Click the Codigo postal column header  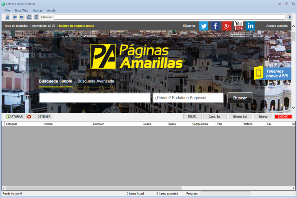(x=203, y=124)
